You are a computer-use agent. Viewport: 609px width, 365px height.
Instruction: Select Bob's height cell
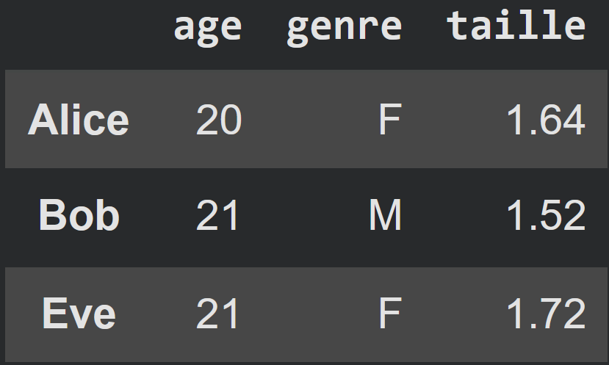pos(546,217)
